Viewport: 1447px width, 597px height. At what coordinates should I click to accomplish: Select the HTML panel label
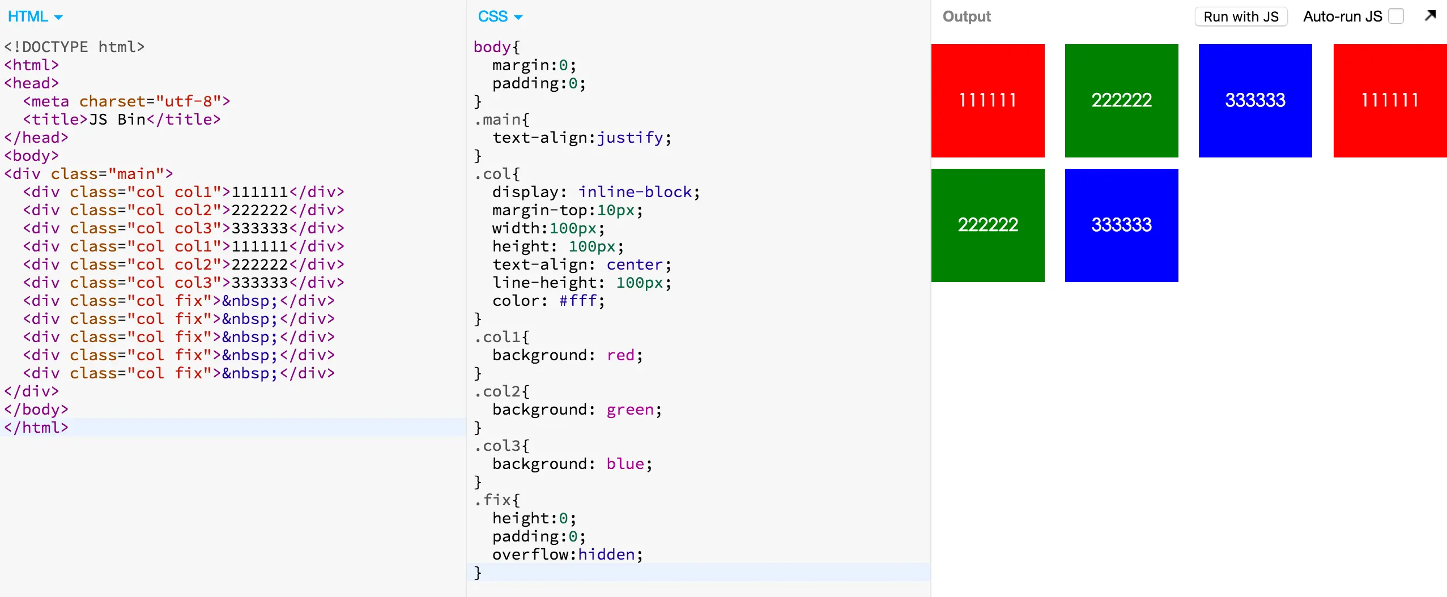tap(28, 16)
